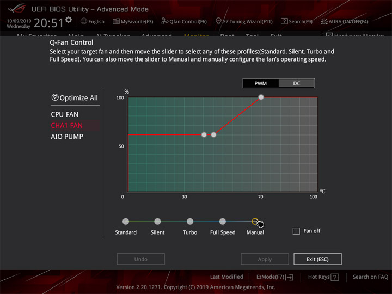
Task: Click the left curve node near 60 percent
Action: pyautogui.click(x=204, y=135)
